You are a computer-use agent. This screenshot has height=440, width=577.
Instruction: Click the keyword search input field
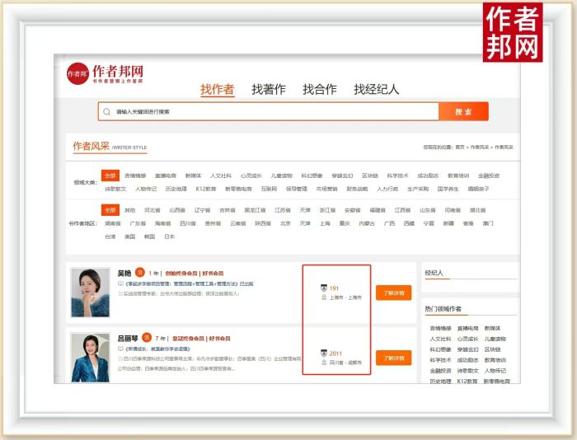pos(272,111)
